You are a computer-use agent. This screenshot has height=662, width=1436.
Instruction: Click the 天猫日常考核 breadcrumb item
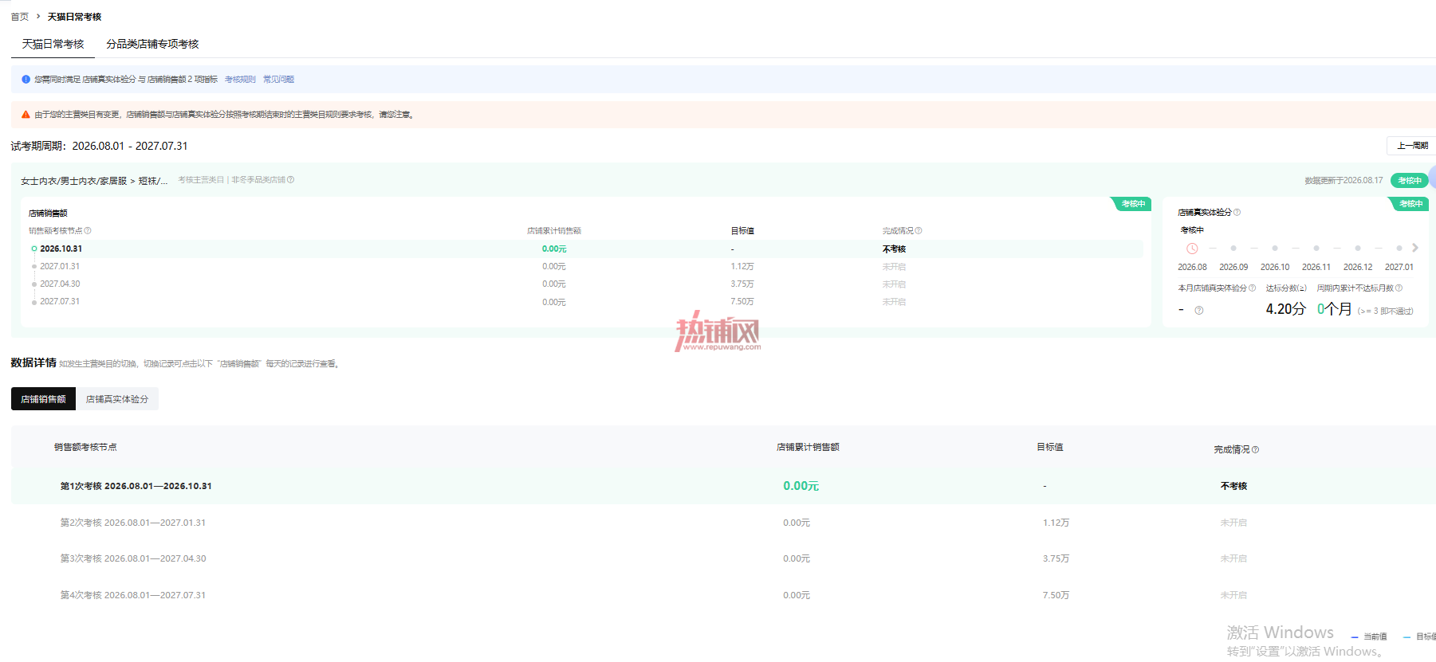point(74,17)
